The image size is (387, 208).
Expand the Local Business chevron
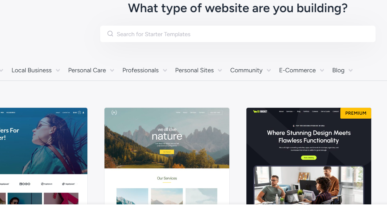[58, 71]
